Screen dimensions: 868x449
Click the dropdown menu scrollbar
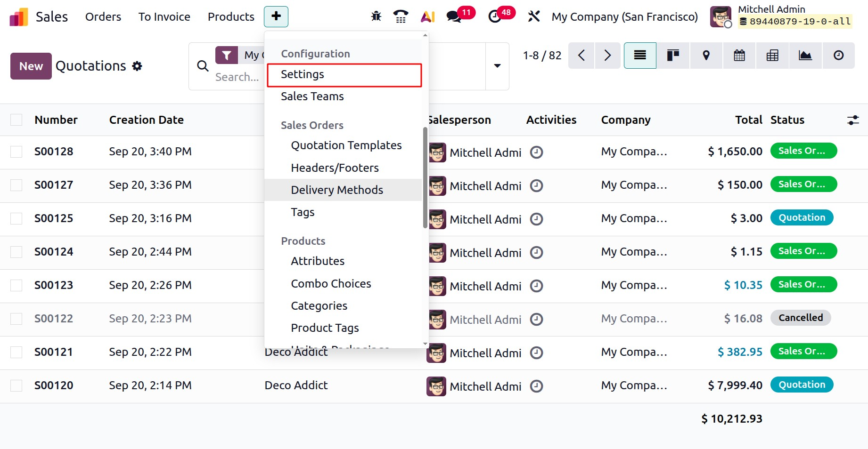[x=425, y=179]
